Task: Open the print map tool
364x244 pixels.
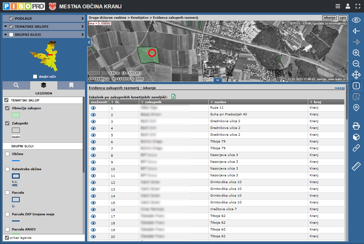Action: pyautogui.click(x=356, y=126)
